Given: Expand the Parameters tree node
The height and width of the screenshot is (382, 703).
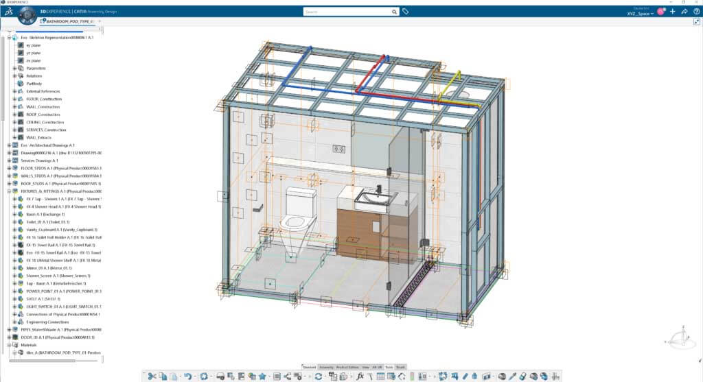Looking at the screenshot, I should [x=15, y=68].
